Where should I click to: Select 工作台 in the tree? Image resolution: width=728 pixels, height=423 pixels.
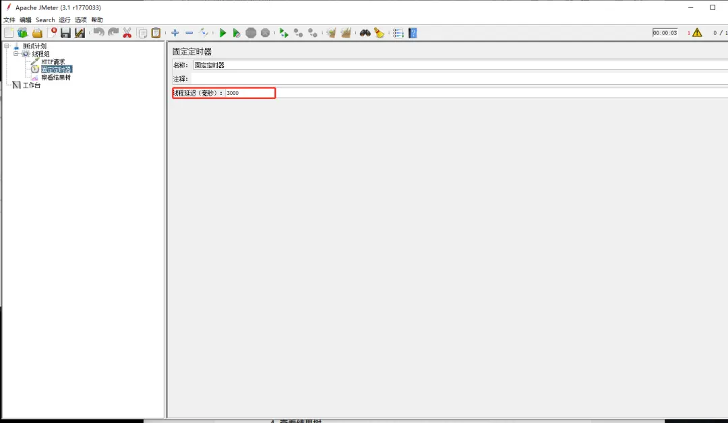[32, 86]
